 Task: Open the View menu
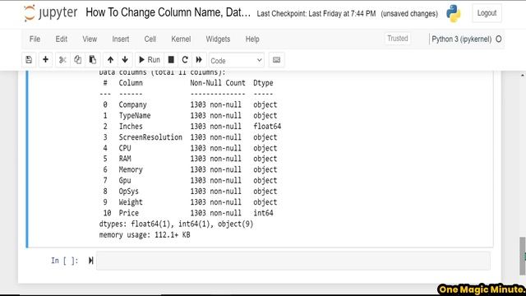coord(90,39)
